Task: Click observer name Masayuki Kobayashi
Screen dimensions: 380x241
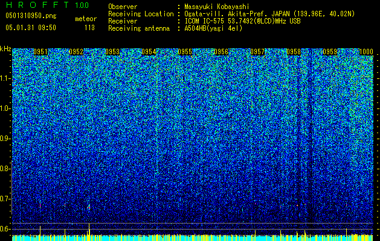Action: (217, 7)
